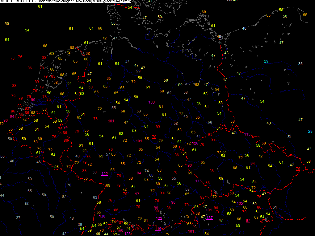Viewport: 315px width, 236px height.
Task: Click the underlined 119 gust reading
Action: tap(158, 229)
